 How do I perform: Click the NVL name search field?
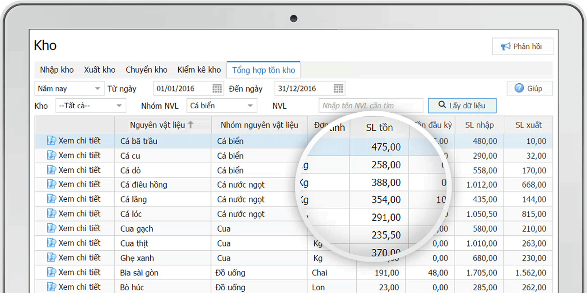click(x=371, y=105)
